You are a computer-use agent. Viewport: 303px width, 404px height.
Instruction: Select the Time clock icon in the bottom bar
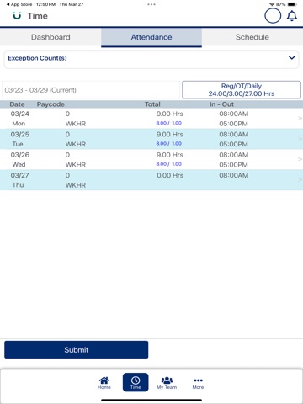pyautogui.click(x=136, y=382)
